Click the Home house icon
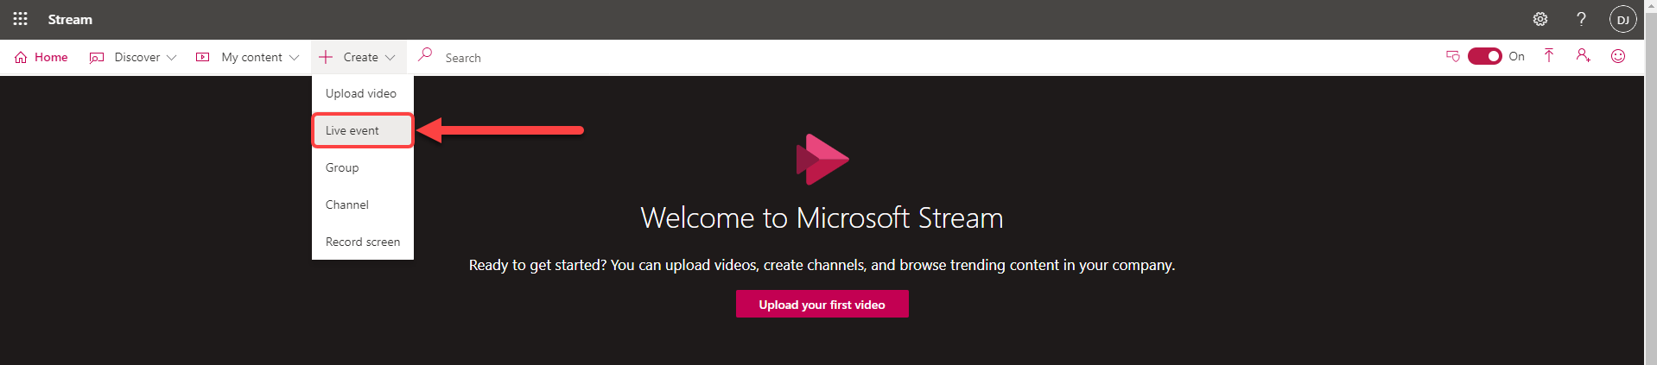This screenshot has width=1657, height=365. (21, 57)
